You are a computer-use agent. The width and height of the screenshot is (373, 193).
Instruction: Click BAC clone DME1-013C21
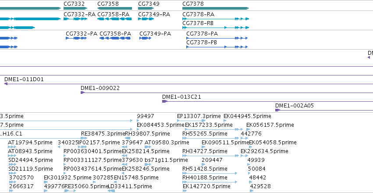(181, 97)
